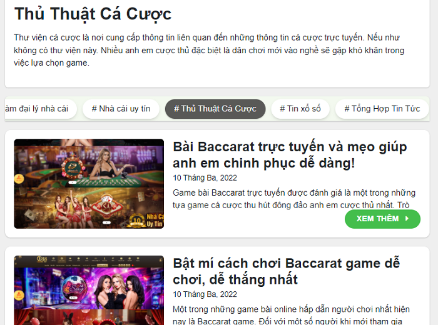Click the arrow icon in XEM THÊM button
This screenshot has width=438, height=325.
click(407, 218)
